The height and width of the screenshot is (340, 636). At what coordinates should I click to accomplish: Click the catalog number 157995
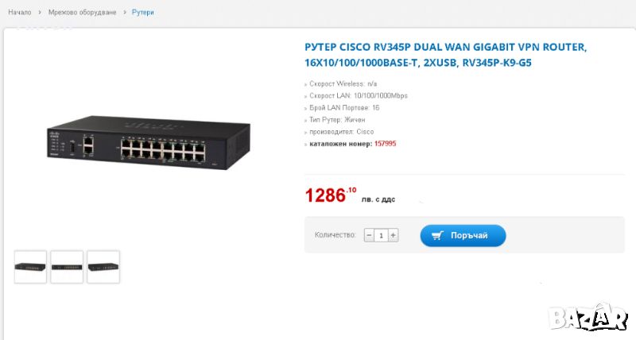385,144
